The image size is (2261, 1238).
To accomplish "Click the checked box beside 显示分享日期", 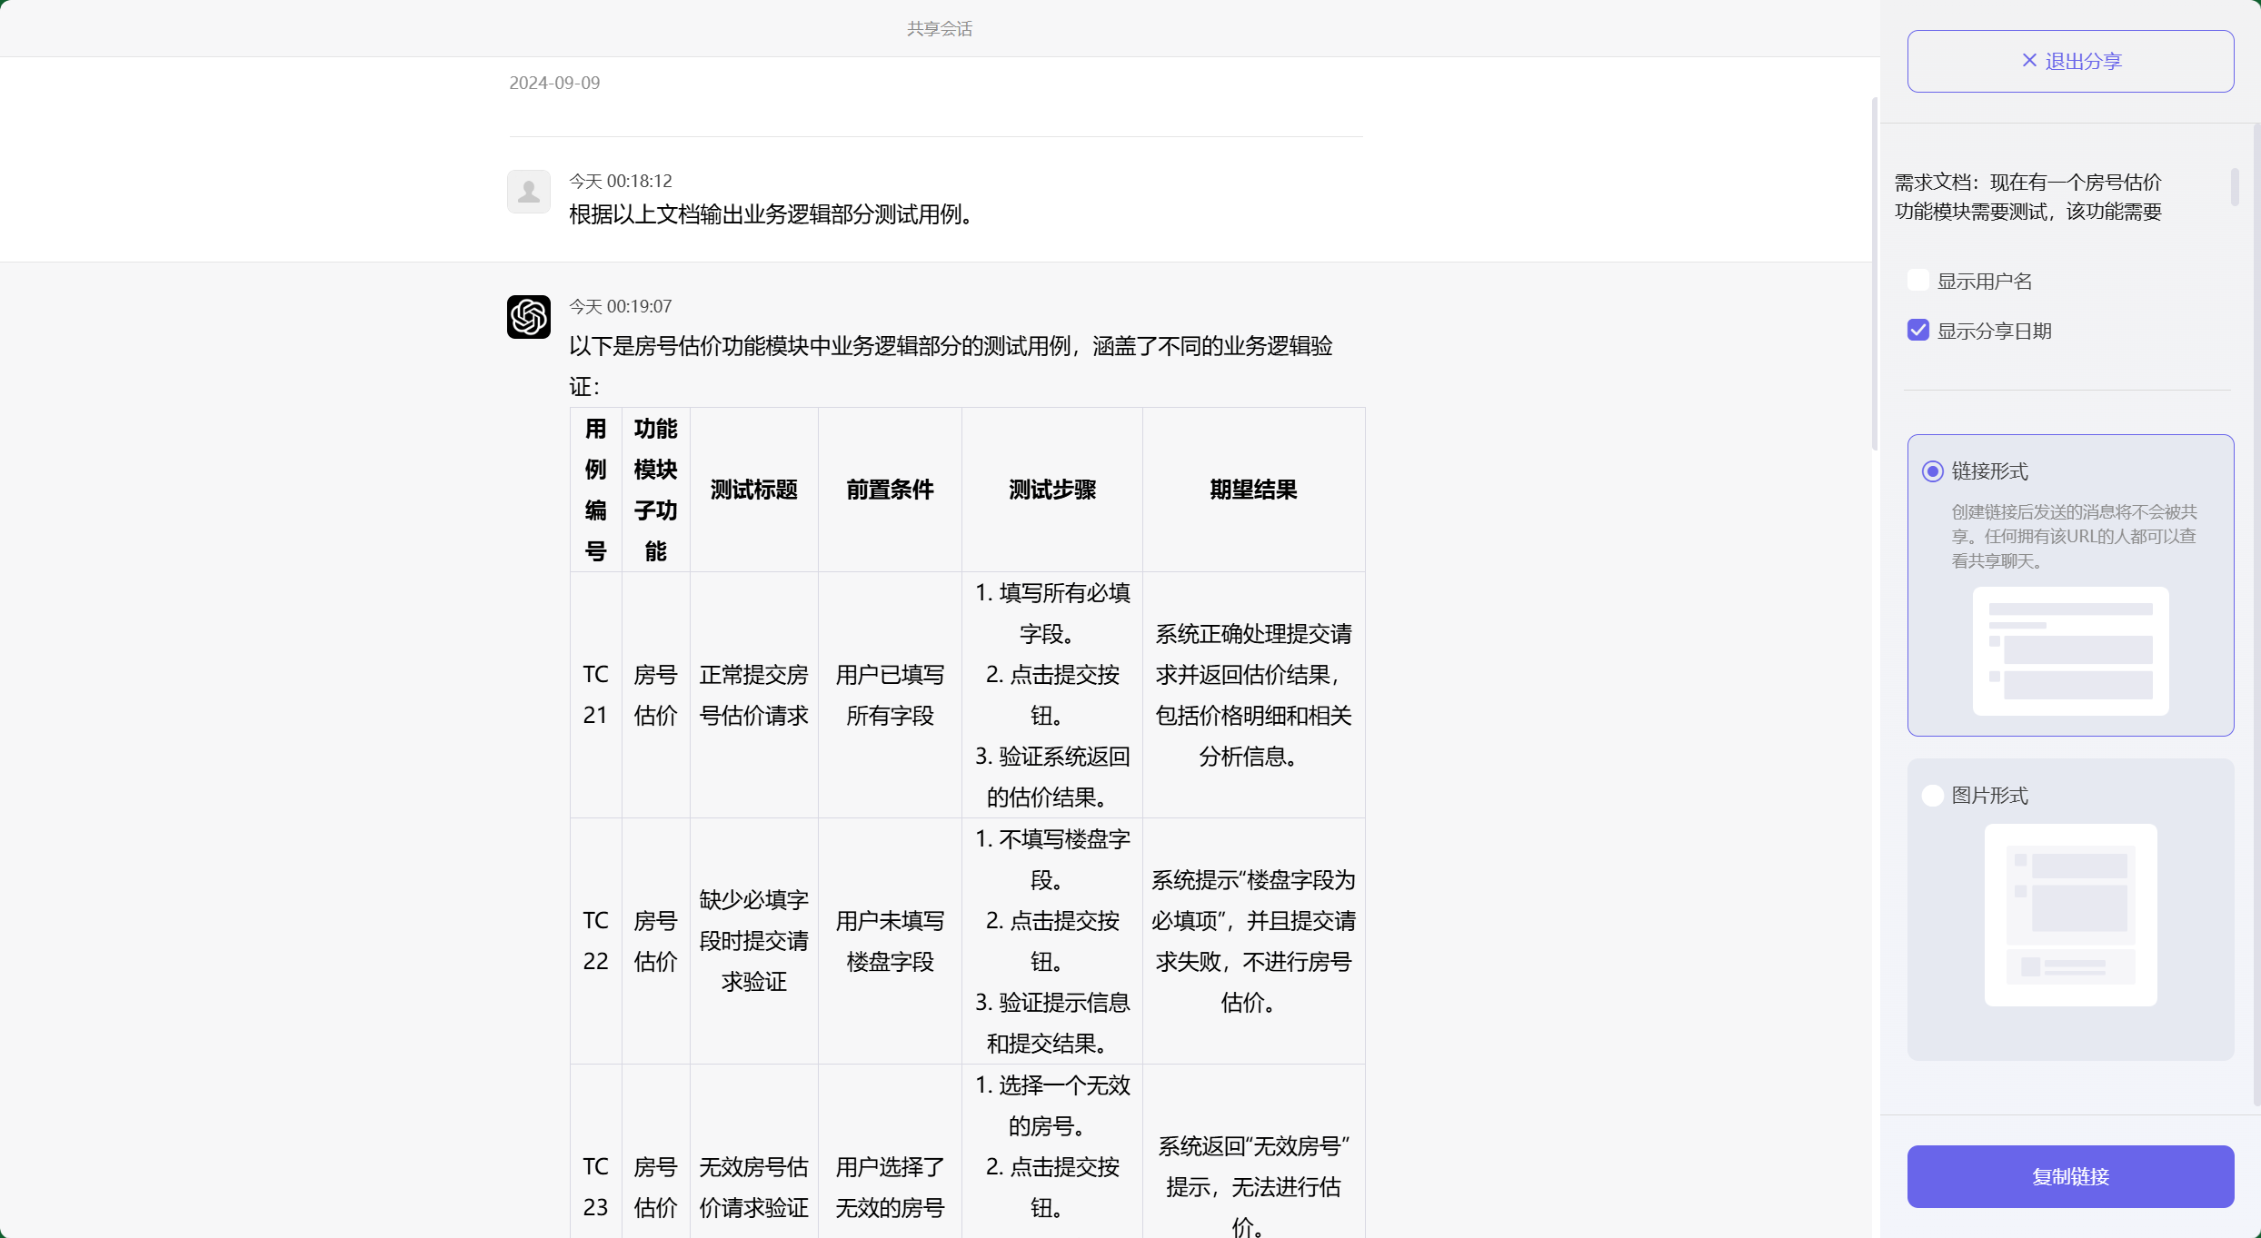I will [1917, 330].
